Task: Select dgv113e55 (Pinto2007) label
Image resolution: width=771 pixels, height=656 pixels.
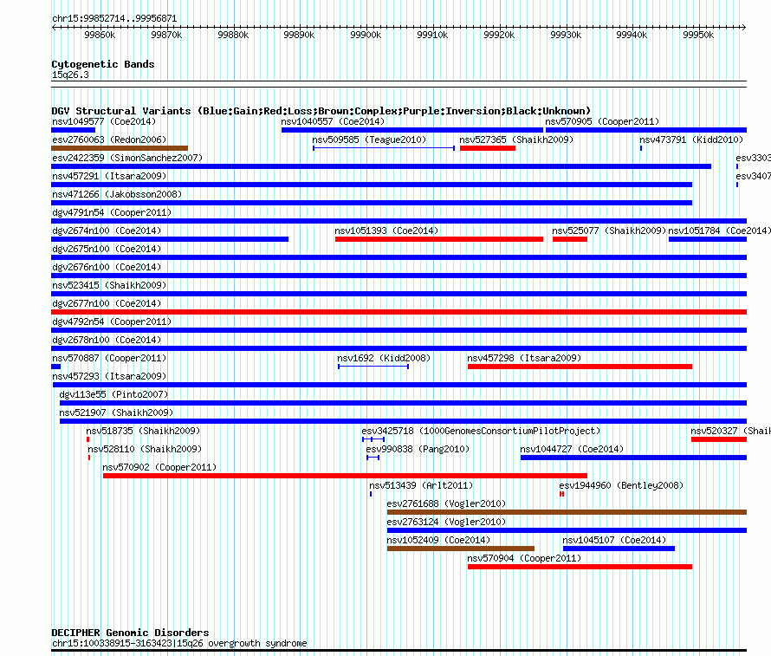Action: 113,394
